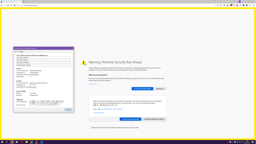The height and width of the screenshot is (144, 256).
Task: Select the Email Recipient Certificate row
Action: coord(44,65)
